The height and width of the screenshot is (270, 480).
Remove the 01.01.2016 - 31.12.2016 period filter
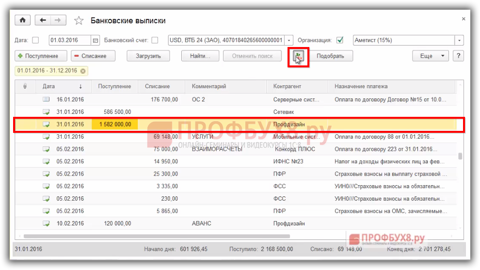(83, 71)
